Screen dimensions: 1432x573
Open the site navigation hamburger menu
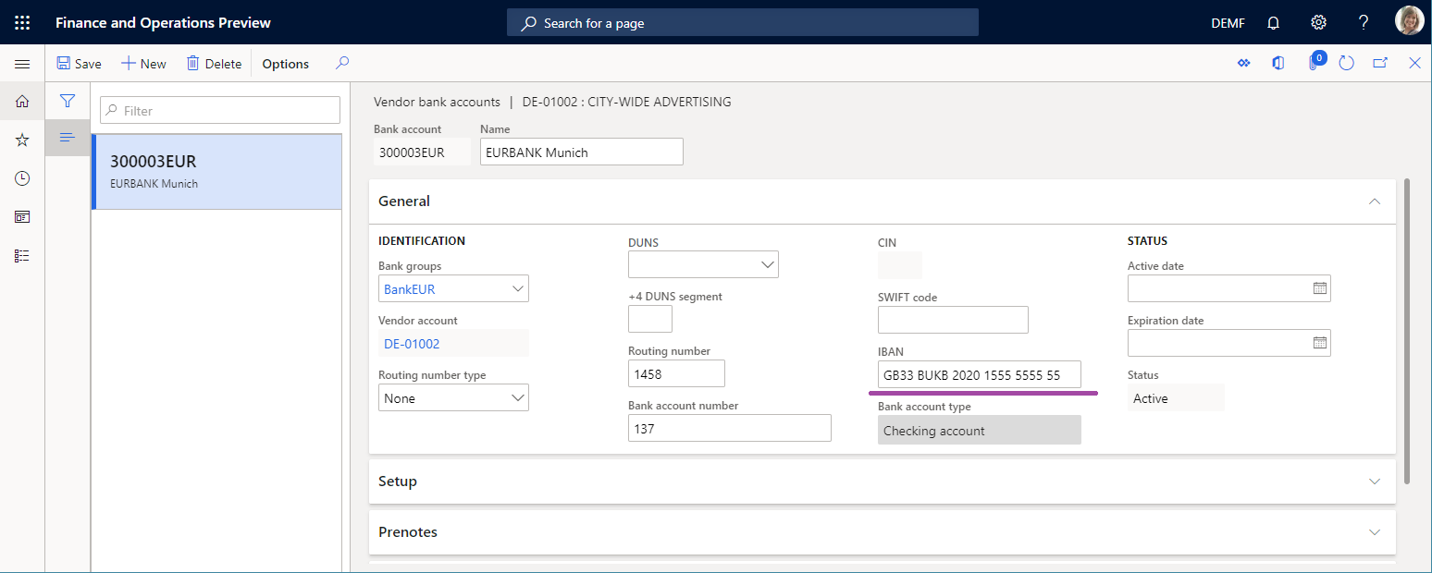pyautogui.click(x=22, y=63)
